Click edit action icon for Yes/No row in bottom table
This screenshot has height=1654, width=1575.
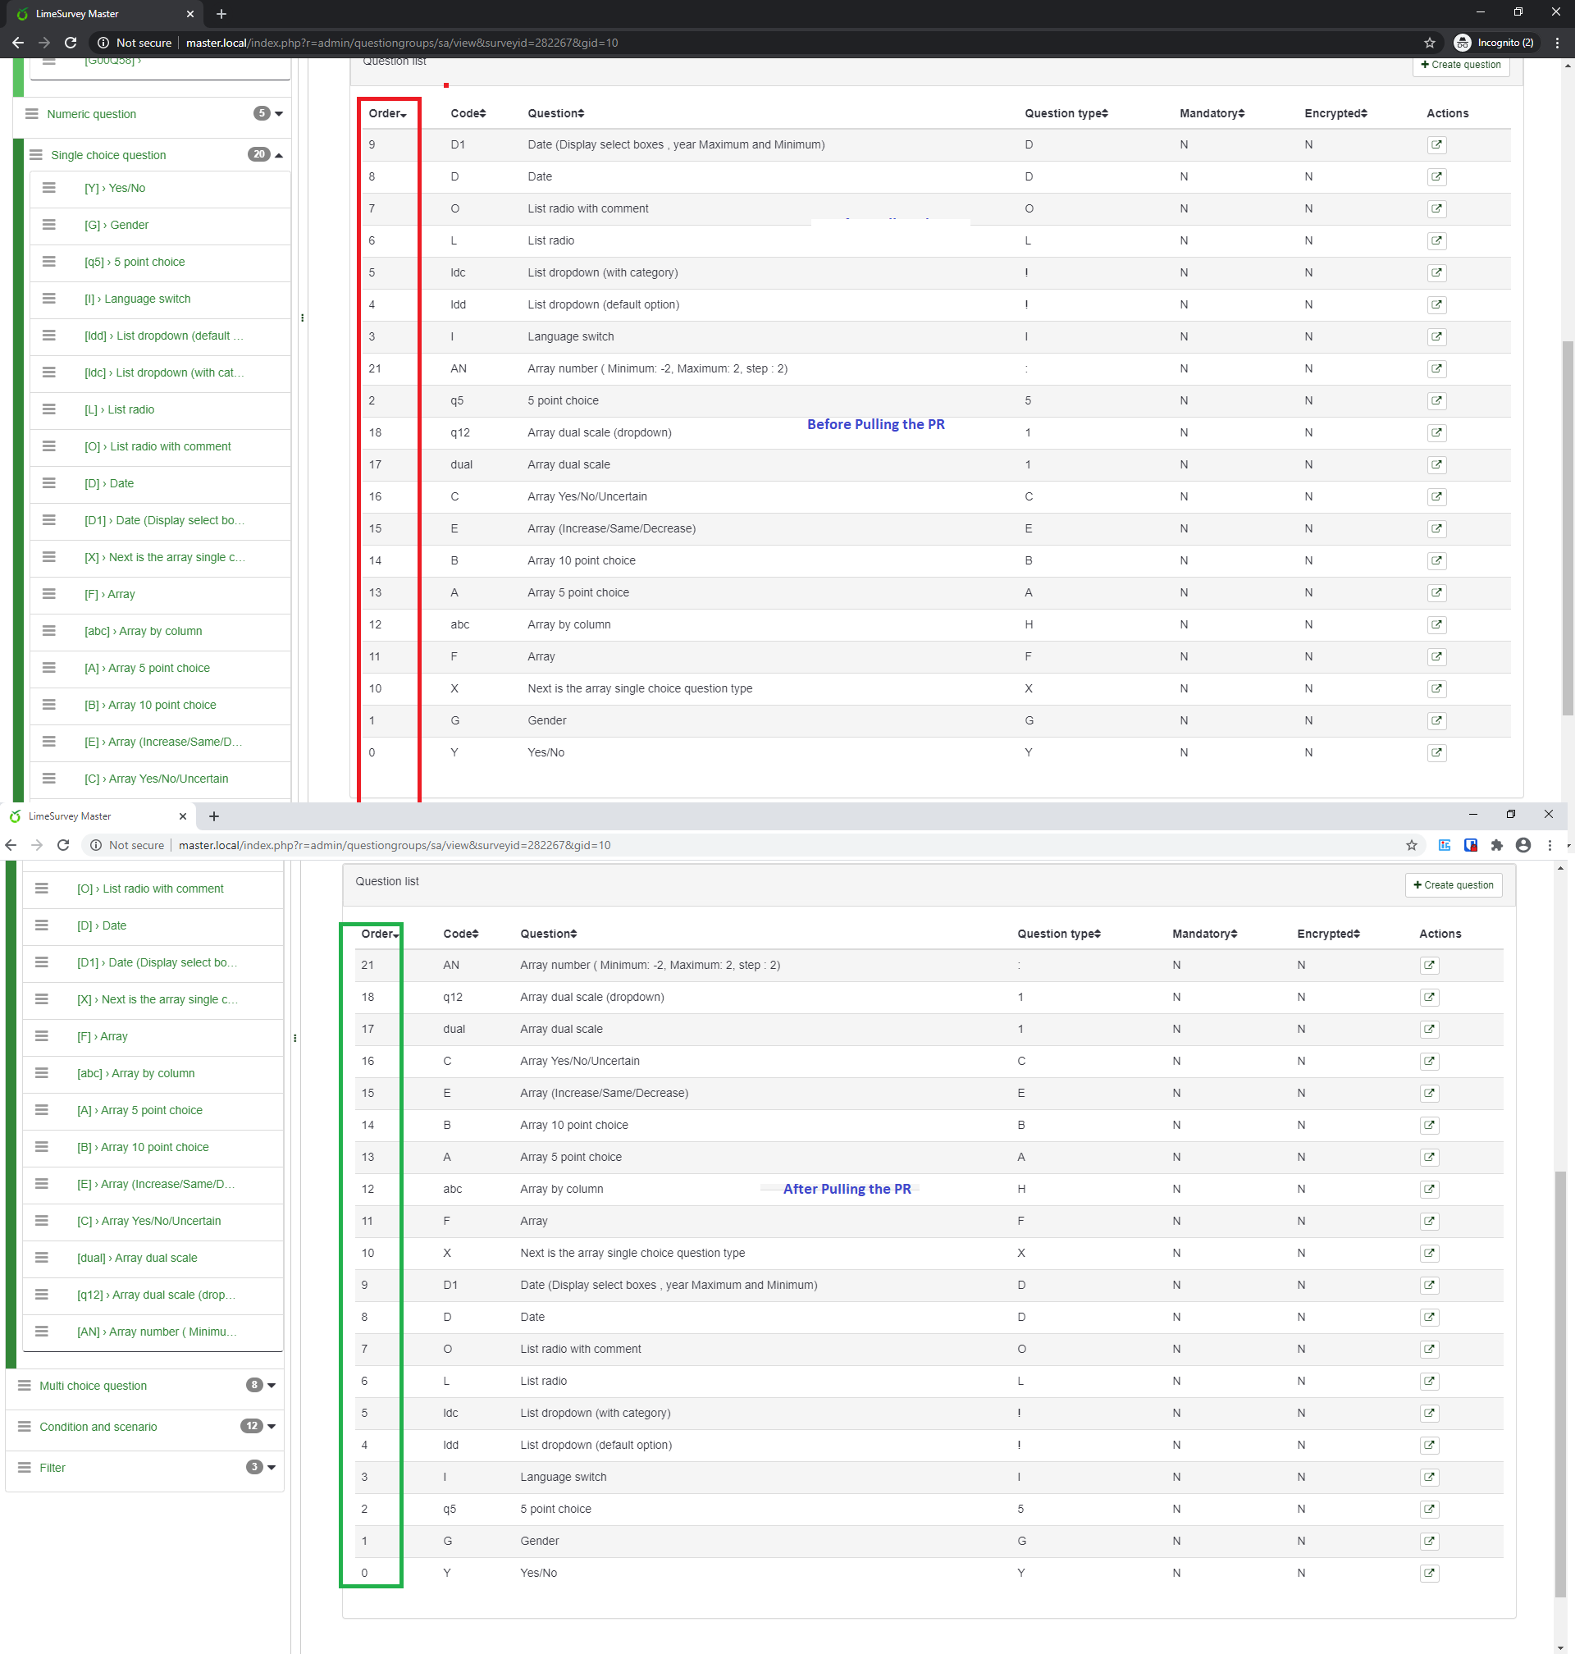[x=1429, y=1573]
